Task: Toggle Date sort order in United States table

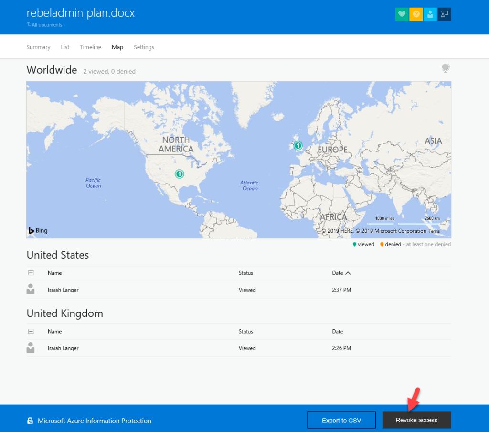Action: tap(341, 272)
